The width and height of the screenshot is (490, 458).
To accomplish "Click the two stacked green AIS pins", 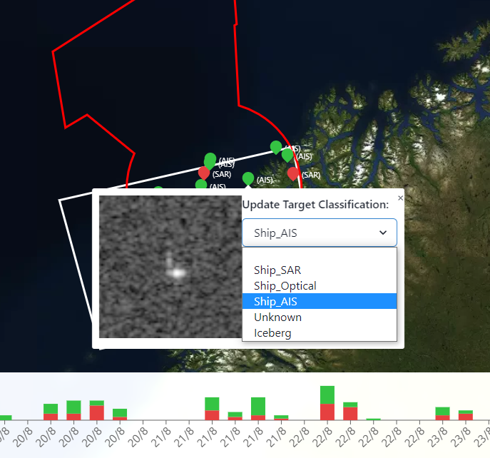I will tap(210, 160).
